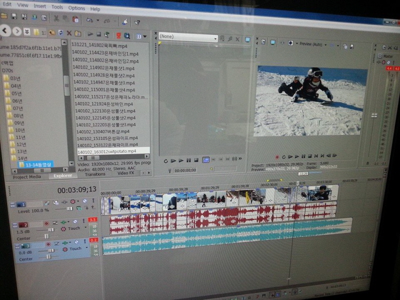400x300 pixels.
Task: Toggle Mute on audio track 3
Action: pyautogui.click(x=76, y=242)
